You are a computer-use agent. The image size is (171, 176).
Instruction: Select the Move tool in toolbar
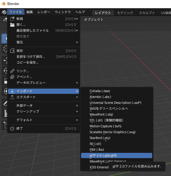coord(4,60)
